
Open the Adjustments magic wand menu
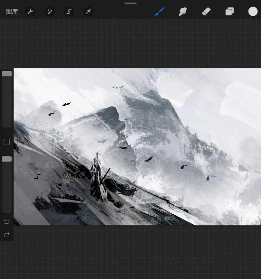(50, 11)
